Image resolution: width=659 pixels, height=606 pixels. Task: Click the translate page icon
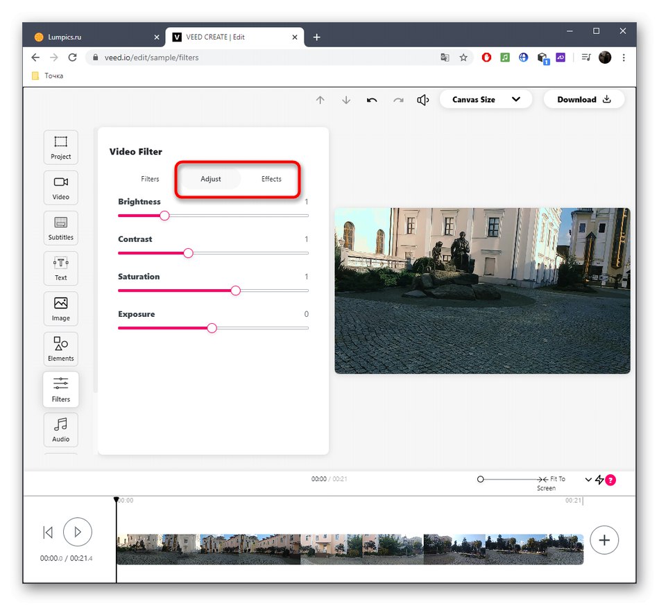[x=445, y=58]
